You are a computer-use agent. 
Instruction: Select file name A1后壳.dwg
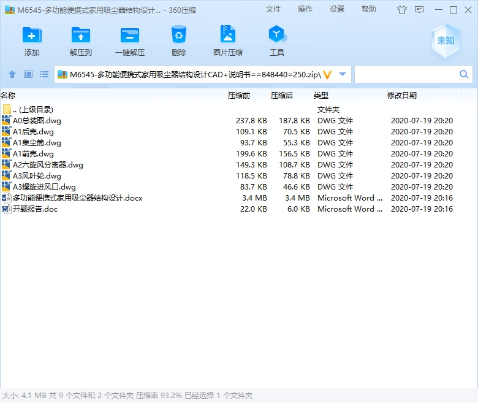(33, 131)
